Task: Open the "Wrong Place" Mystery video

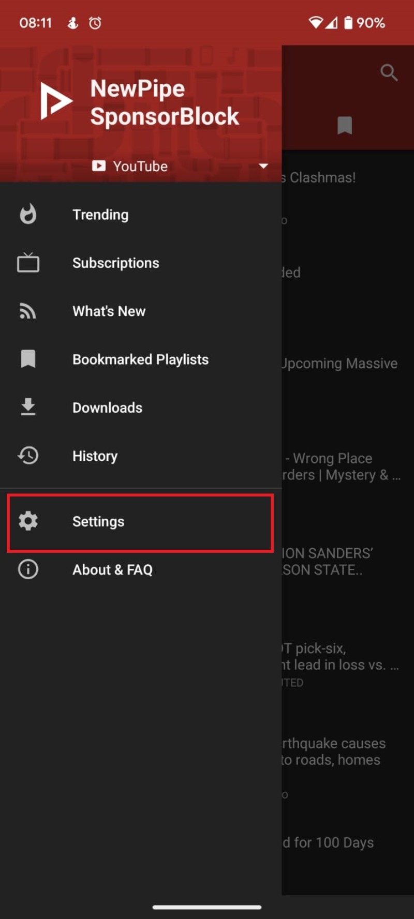Action: pyautogui.click(x=342, y=466)
